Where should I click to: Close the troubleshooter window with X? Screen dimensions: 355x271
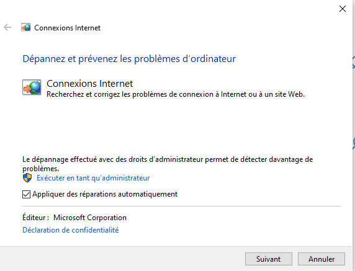tap(343, 9)
